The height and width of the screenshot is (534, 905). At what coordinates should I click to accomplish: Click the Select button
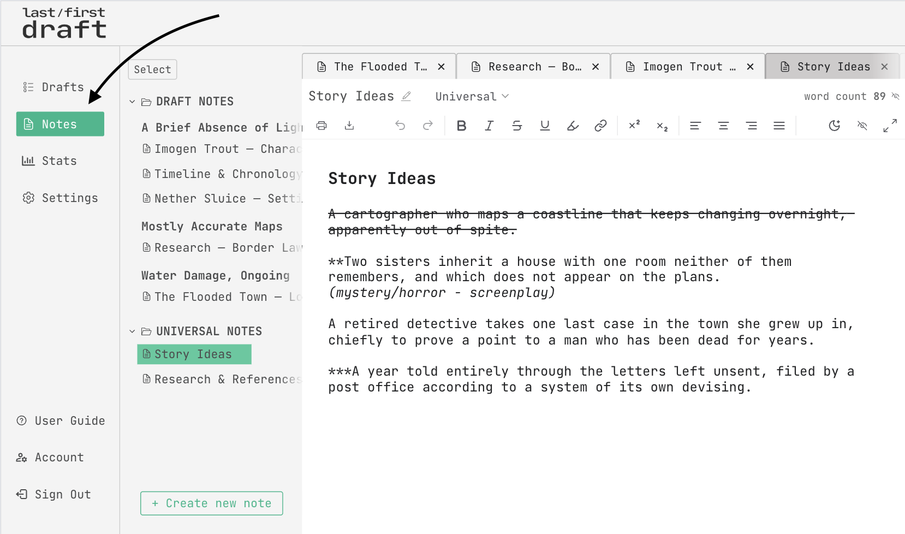(x=152, y=69)
